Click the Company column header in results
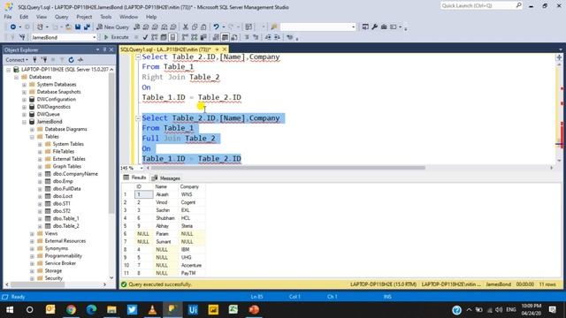The width and height of the screenshot is (566, 318). point(189,186)
